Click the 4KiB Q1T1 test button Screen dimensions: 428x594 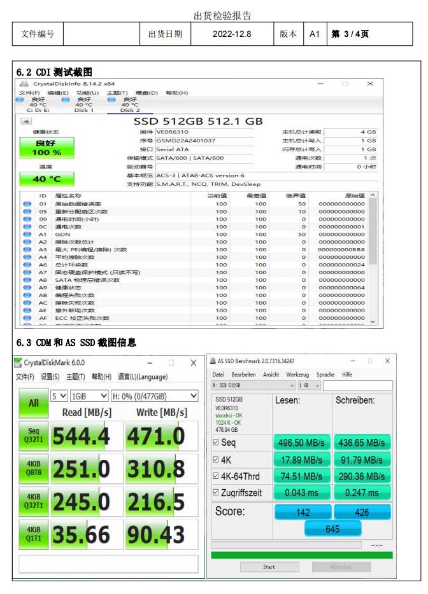[x=33, y=534]
